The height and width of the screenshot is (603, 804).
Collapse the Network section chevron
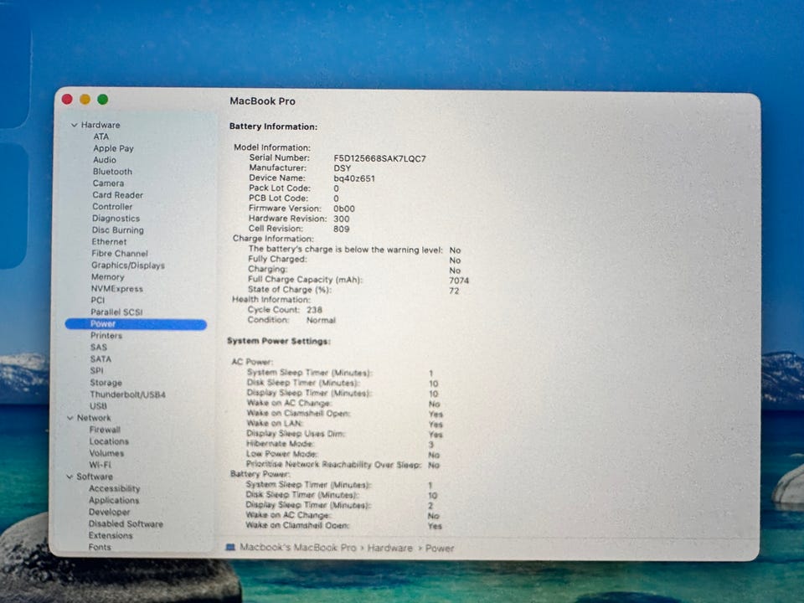click(70, 418)
